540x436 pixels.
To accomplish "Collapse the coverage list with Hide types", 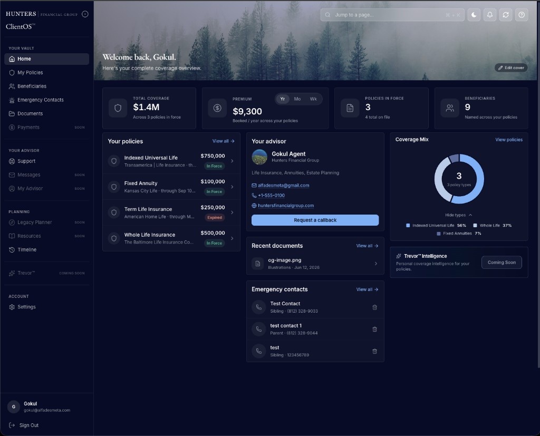I will 458,215.
